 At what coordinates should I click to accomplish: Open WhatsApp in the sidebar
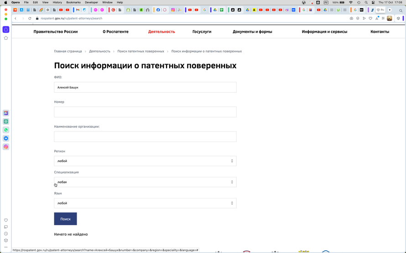pyautogui.click(x=6, y=130)
